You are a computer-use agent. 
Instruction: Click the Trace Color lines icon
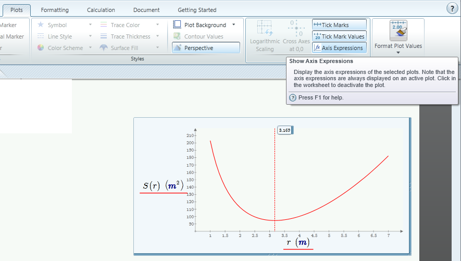coord(104,24)
